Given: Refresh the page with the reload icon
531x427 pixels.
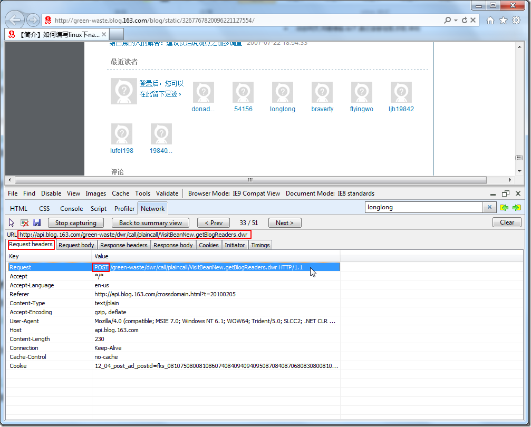Looking at the screenshot, I should coord(465,21).
